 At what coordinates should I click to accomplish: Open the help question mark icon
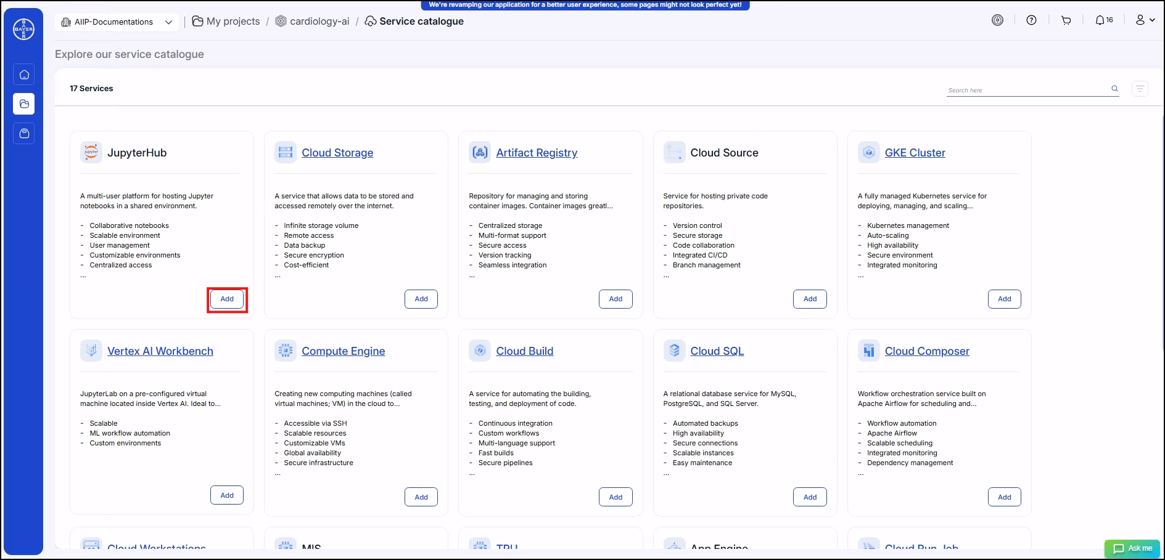1031,20
